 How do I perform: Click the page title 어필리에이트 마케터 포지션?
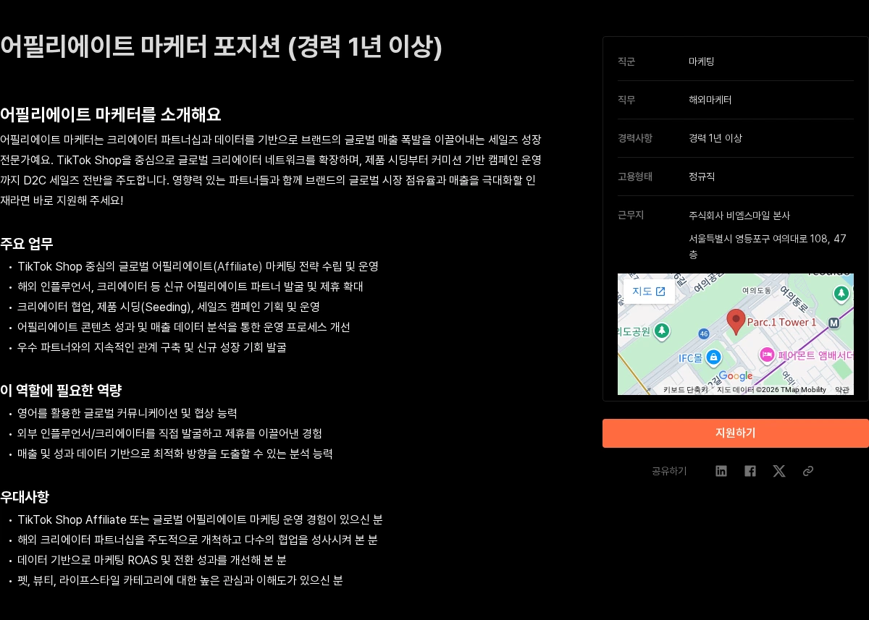[x=221, y=47]
